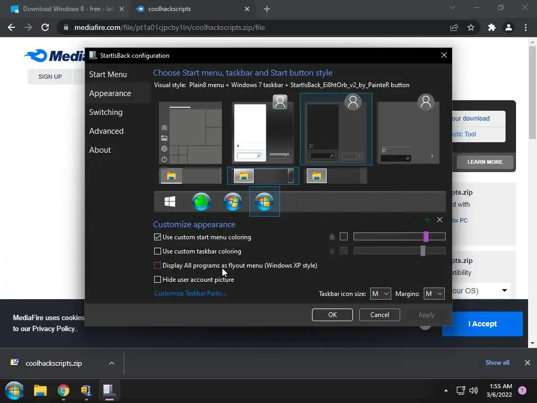
Task: Enable Use custom taskbar coloring
Action: click(x=157, y=251)
